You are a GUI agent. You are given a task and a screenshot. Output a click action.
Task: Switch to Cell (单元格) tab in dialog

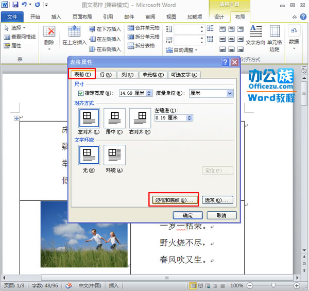tap(153, 75)
